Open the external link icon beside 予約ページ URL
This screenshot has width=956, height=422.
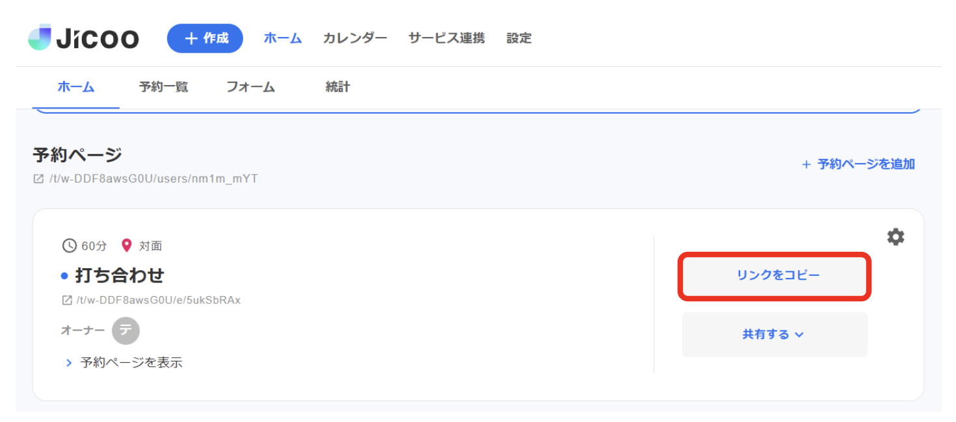40,179
